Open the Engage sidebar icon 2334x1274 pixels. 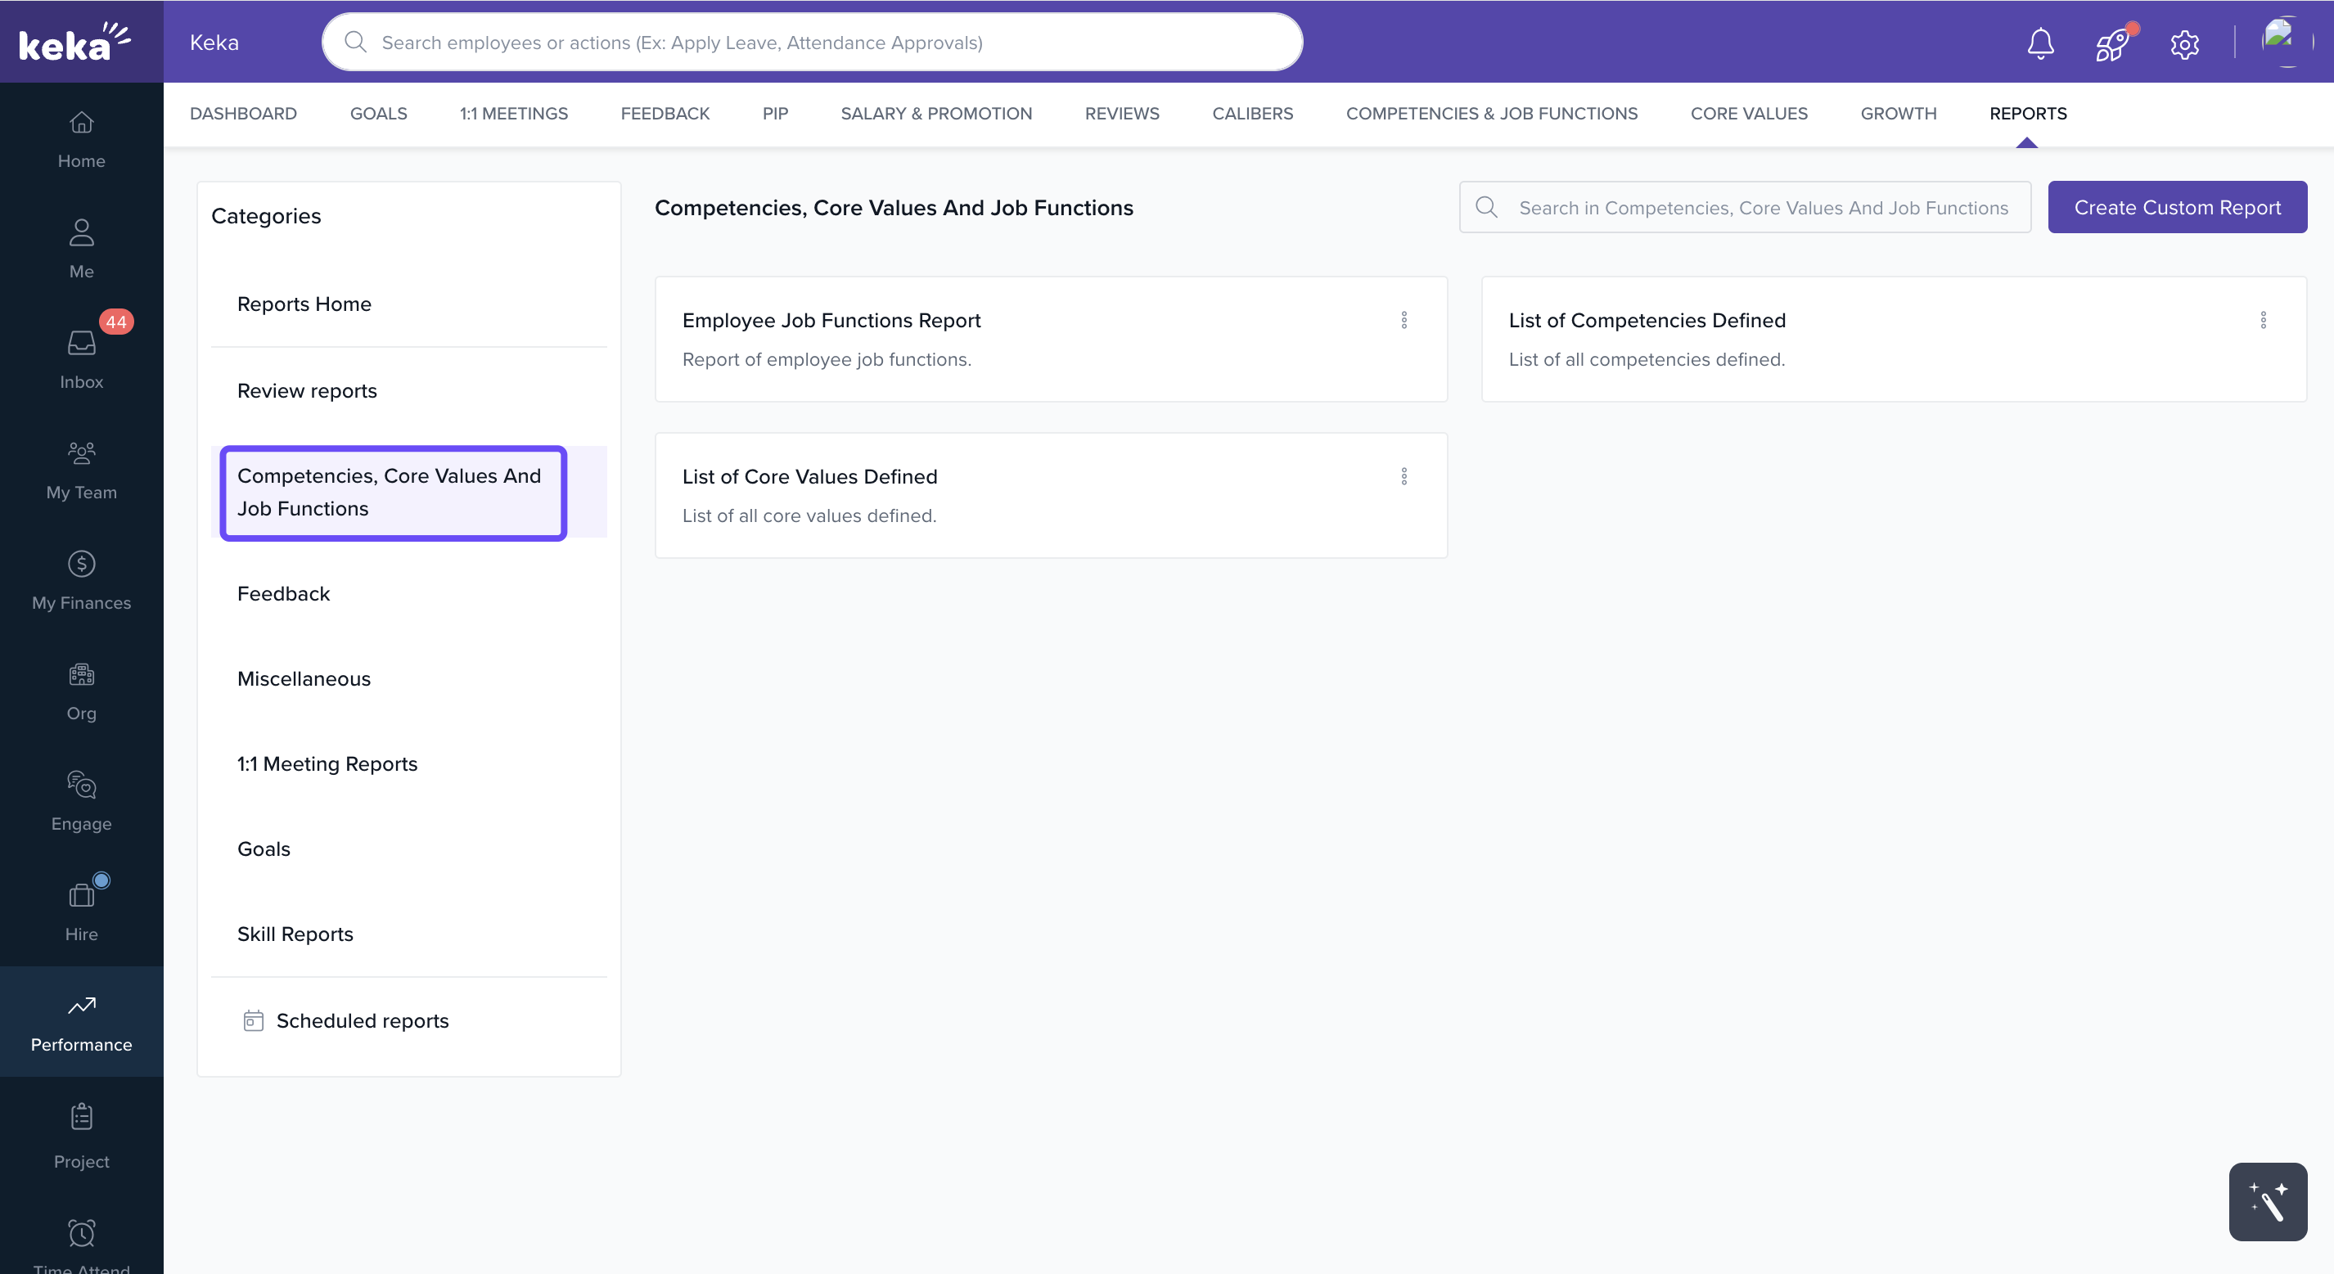(82, 801)
